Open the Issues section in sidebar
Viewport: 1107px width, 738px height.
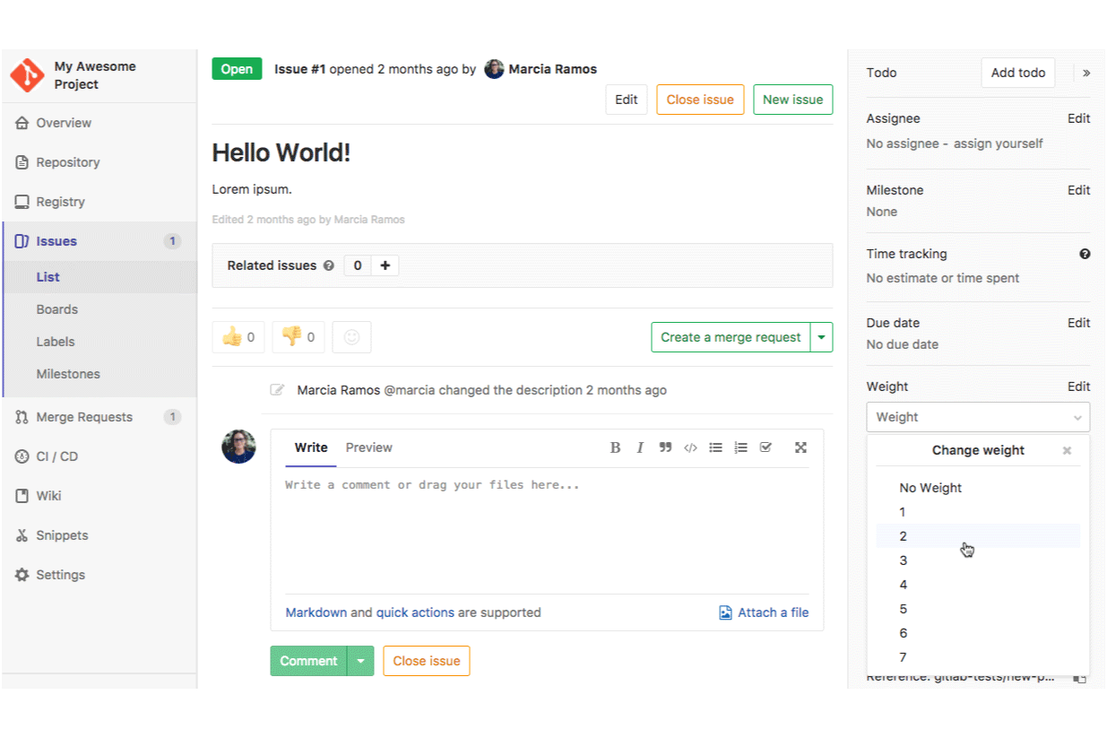pyautogui.click(x=99, y=241)
